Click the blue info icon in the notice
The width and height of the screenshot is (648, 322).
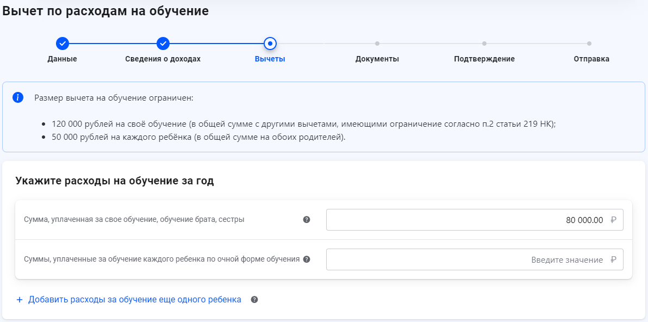pyautogui.click(x=18, y=97)
